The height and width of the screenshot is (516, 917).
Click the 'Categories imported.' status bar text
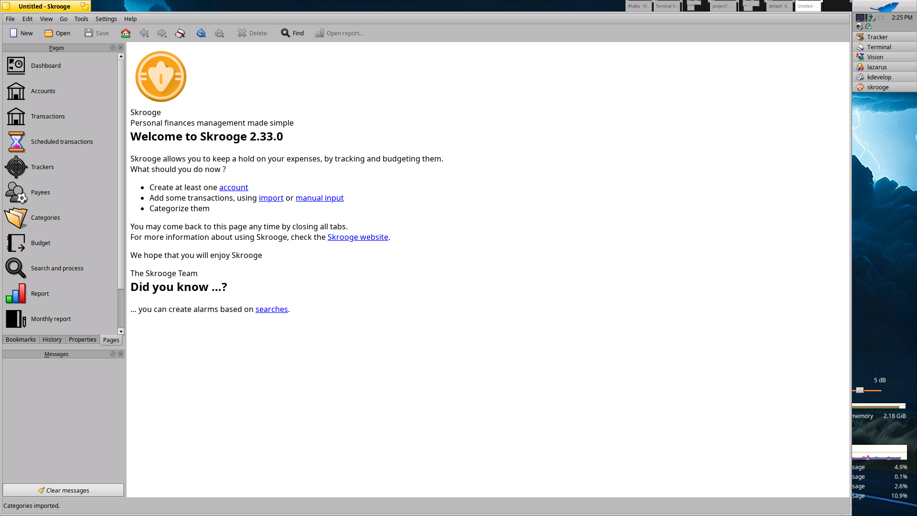coord(32,505)
